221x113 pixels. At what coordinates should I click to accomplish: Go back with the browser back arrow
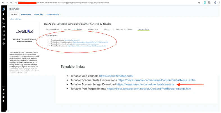3,3
